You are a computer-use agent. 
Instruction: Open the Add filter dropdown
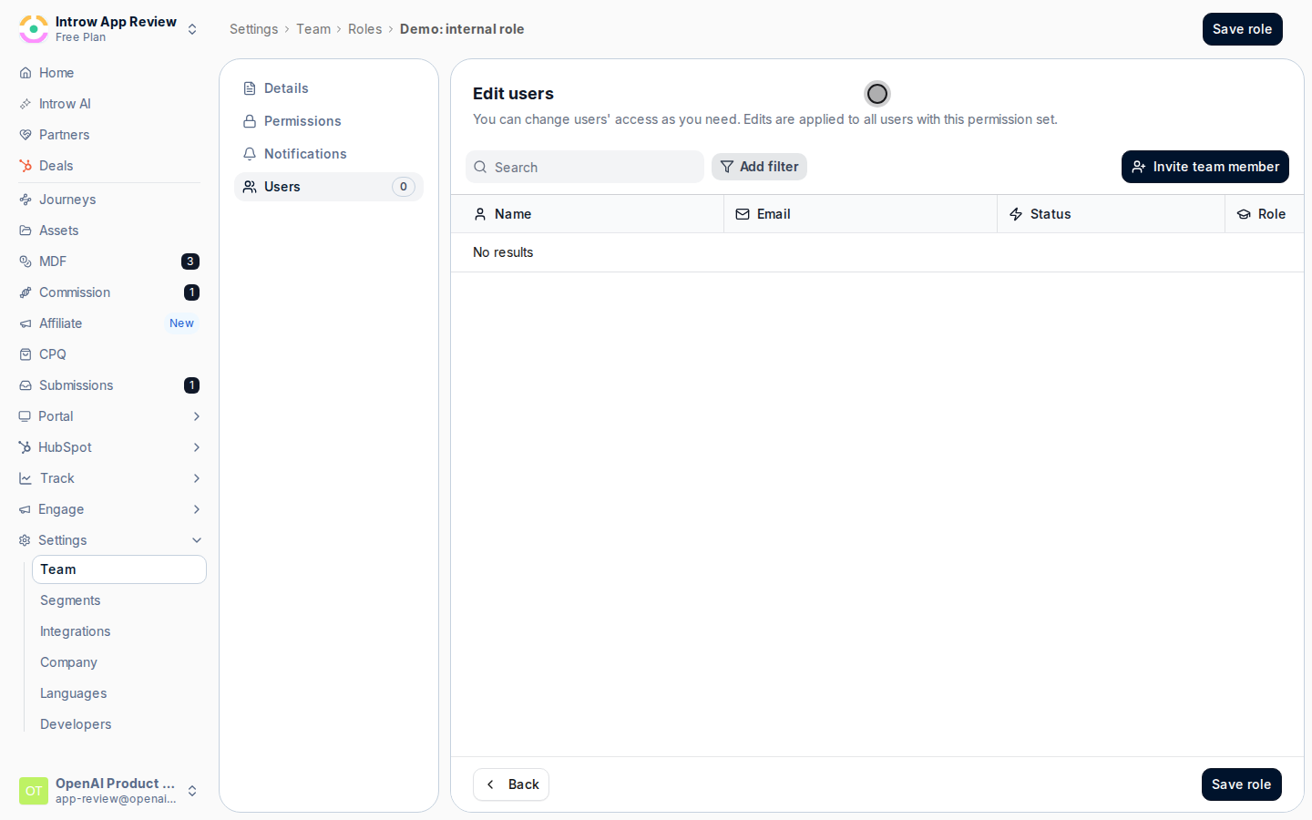coord(759,167)
